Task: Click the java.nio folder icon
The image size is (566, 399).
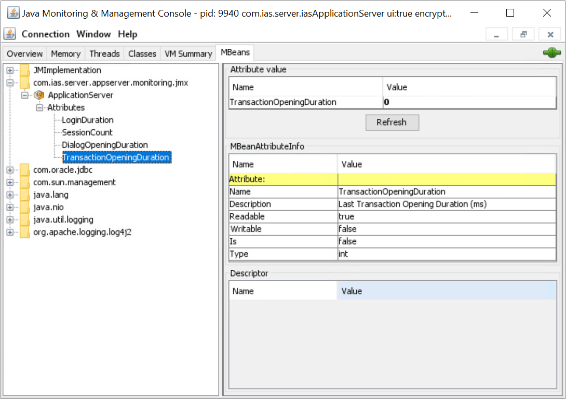Action: point(24,207)
